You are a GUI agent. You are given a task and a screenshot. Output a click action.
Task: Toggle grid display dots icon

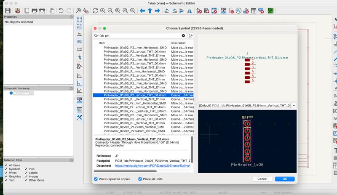(x=79, y=19)
